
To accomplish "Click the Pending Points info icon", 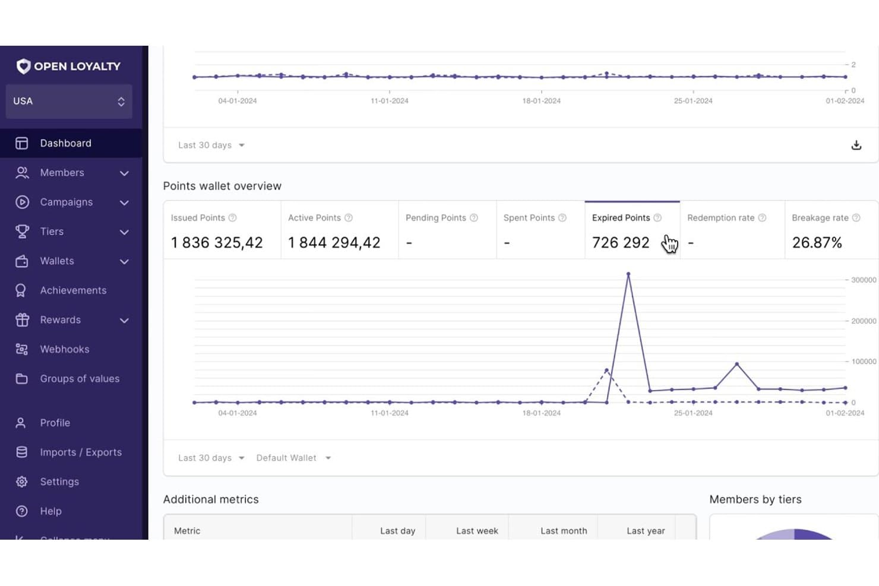I will click(474, 218).
